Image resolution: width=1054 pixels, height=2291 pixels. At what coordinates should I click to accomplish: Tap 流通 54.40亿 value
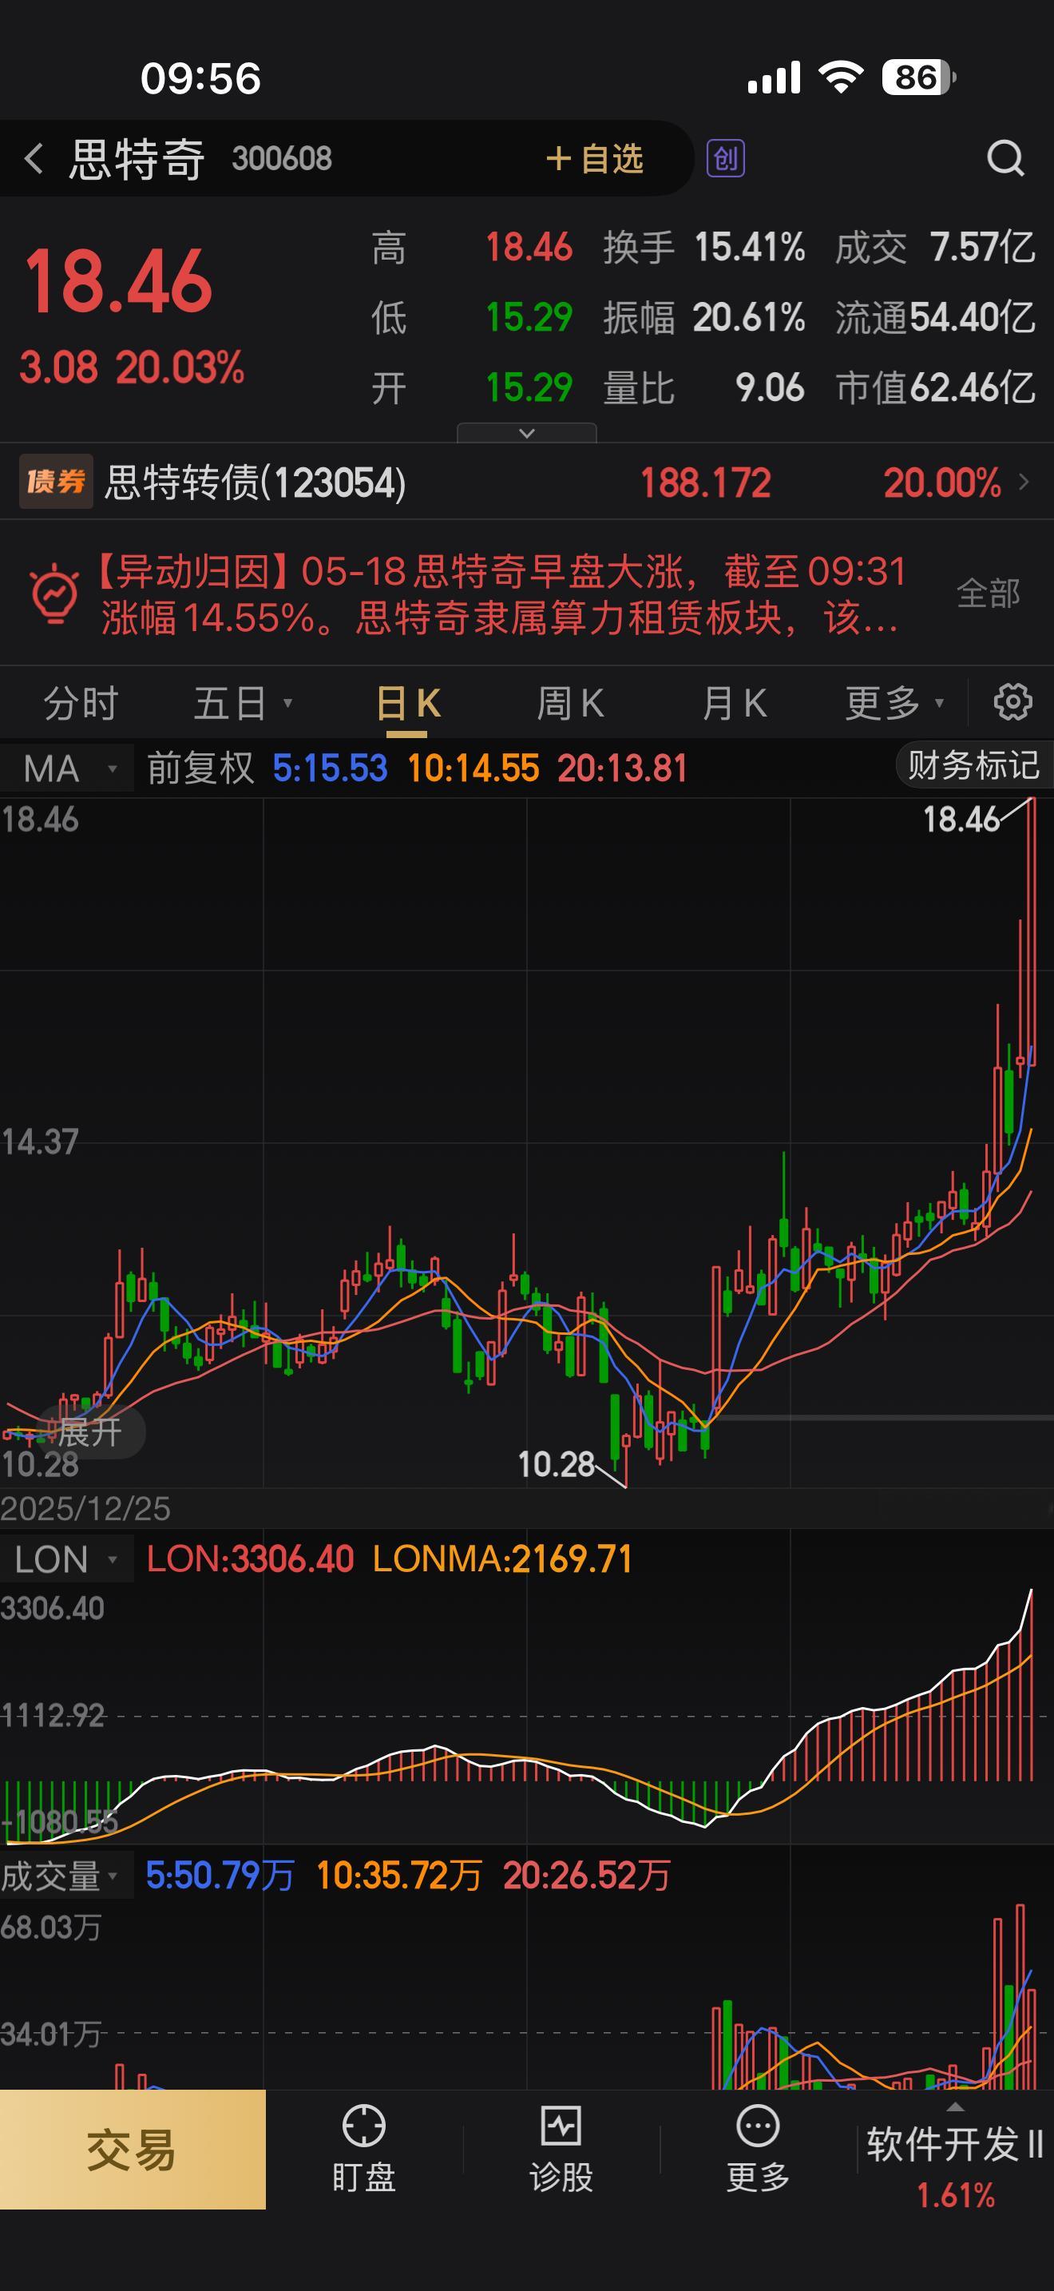tap(935, 317)
